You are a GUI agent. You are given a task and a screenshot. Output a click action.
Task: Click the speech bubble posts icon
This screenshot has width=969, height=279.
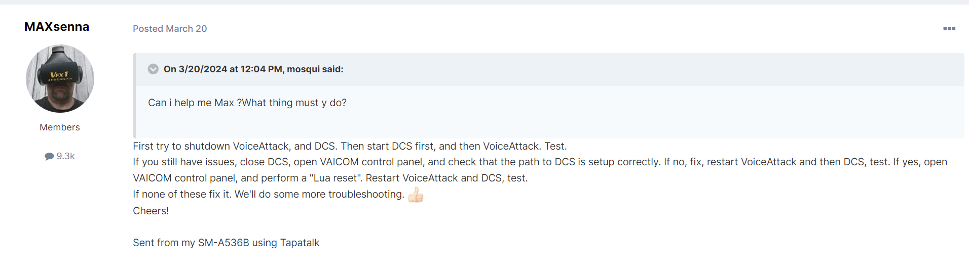pyautogui.click(x=49, y=156)
